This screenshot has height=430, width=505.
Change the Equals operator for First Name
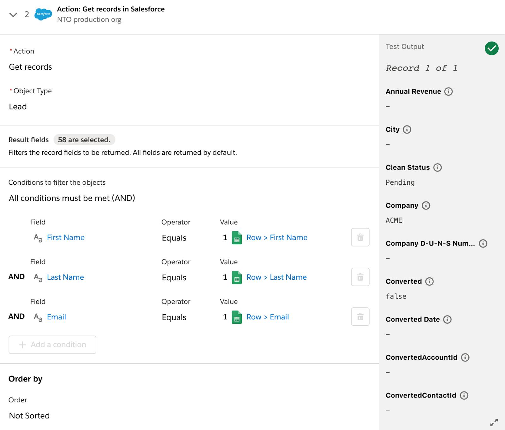coord(174,238)
